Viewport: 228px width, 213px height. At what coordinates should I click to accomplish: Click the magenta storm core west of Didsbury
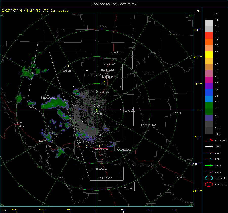(x=63, y=115)
